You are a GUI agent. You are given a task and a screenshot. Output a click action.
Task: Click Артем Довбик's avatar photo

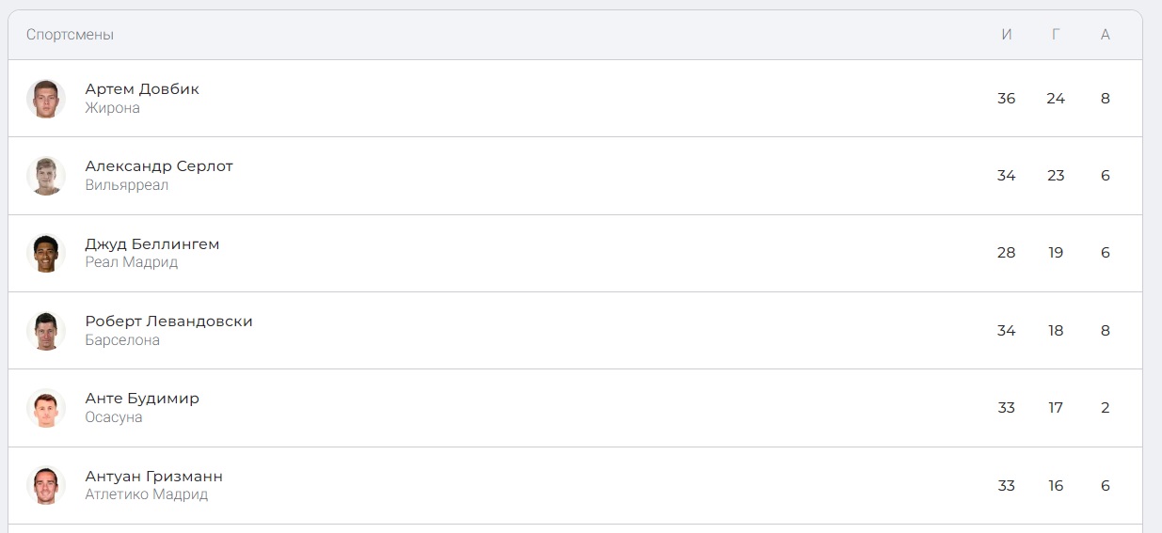45,99
